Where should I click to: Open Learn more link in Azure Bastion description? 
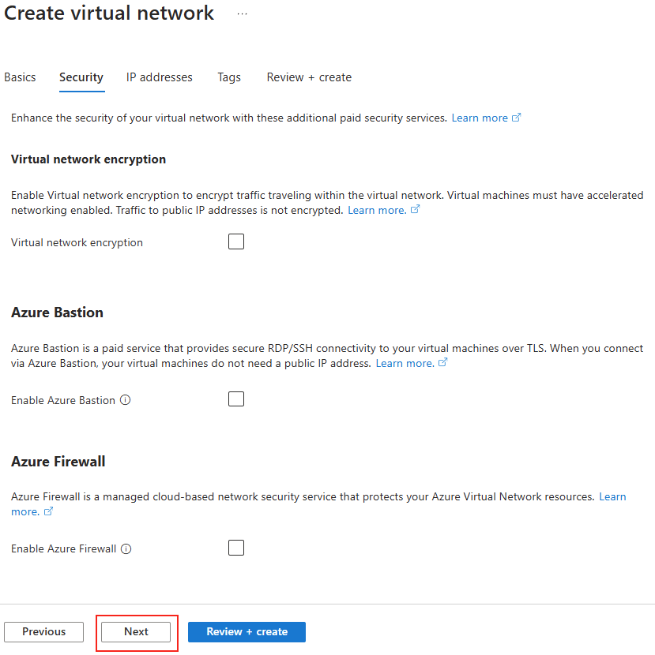click(405, 364)
